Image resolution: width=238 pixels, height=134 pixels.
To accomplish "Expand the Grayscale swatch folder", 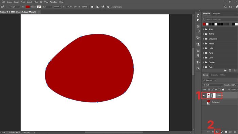I will pos(204,39).
